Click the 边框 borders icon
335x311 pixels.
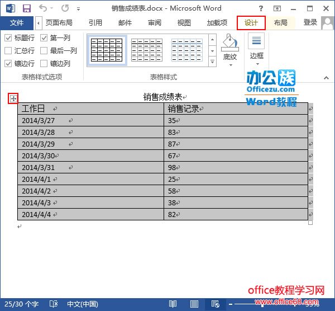[256, 41]
